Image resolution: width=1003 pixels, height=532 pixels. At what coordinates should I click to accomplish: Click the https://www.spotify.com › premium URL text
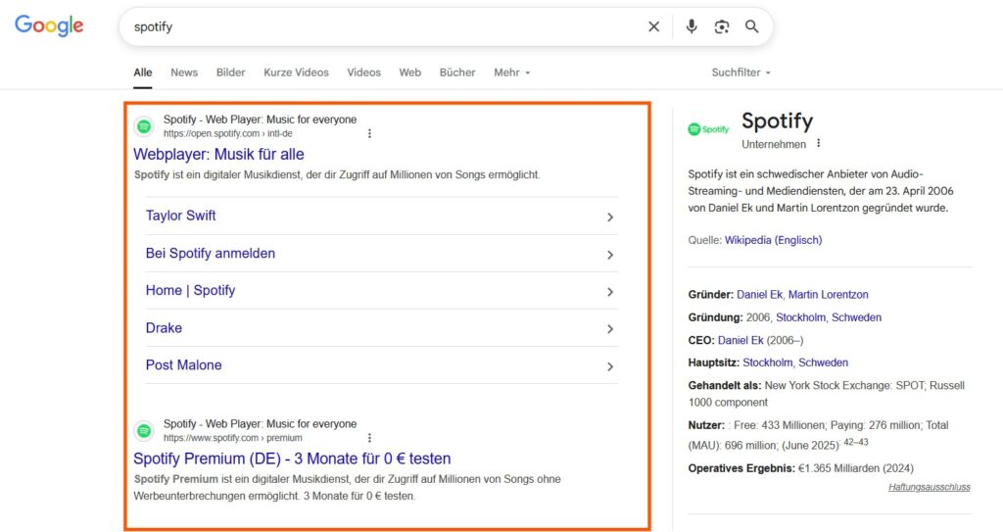233,438
